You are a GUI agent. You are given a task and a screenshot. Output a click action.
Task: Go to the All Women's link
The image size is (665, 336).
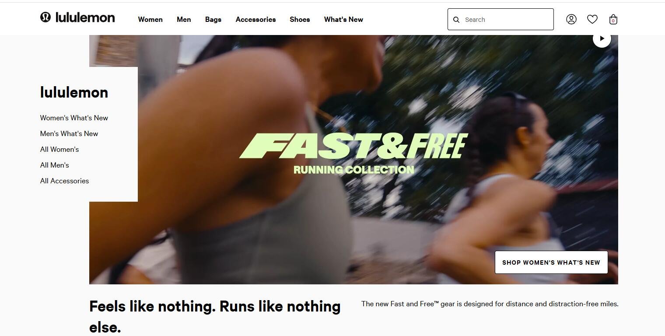pos(59,149)
